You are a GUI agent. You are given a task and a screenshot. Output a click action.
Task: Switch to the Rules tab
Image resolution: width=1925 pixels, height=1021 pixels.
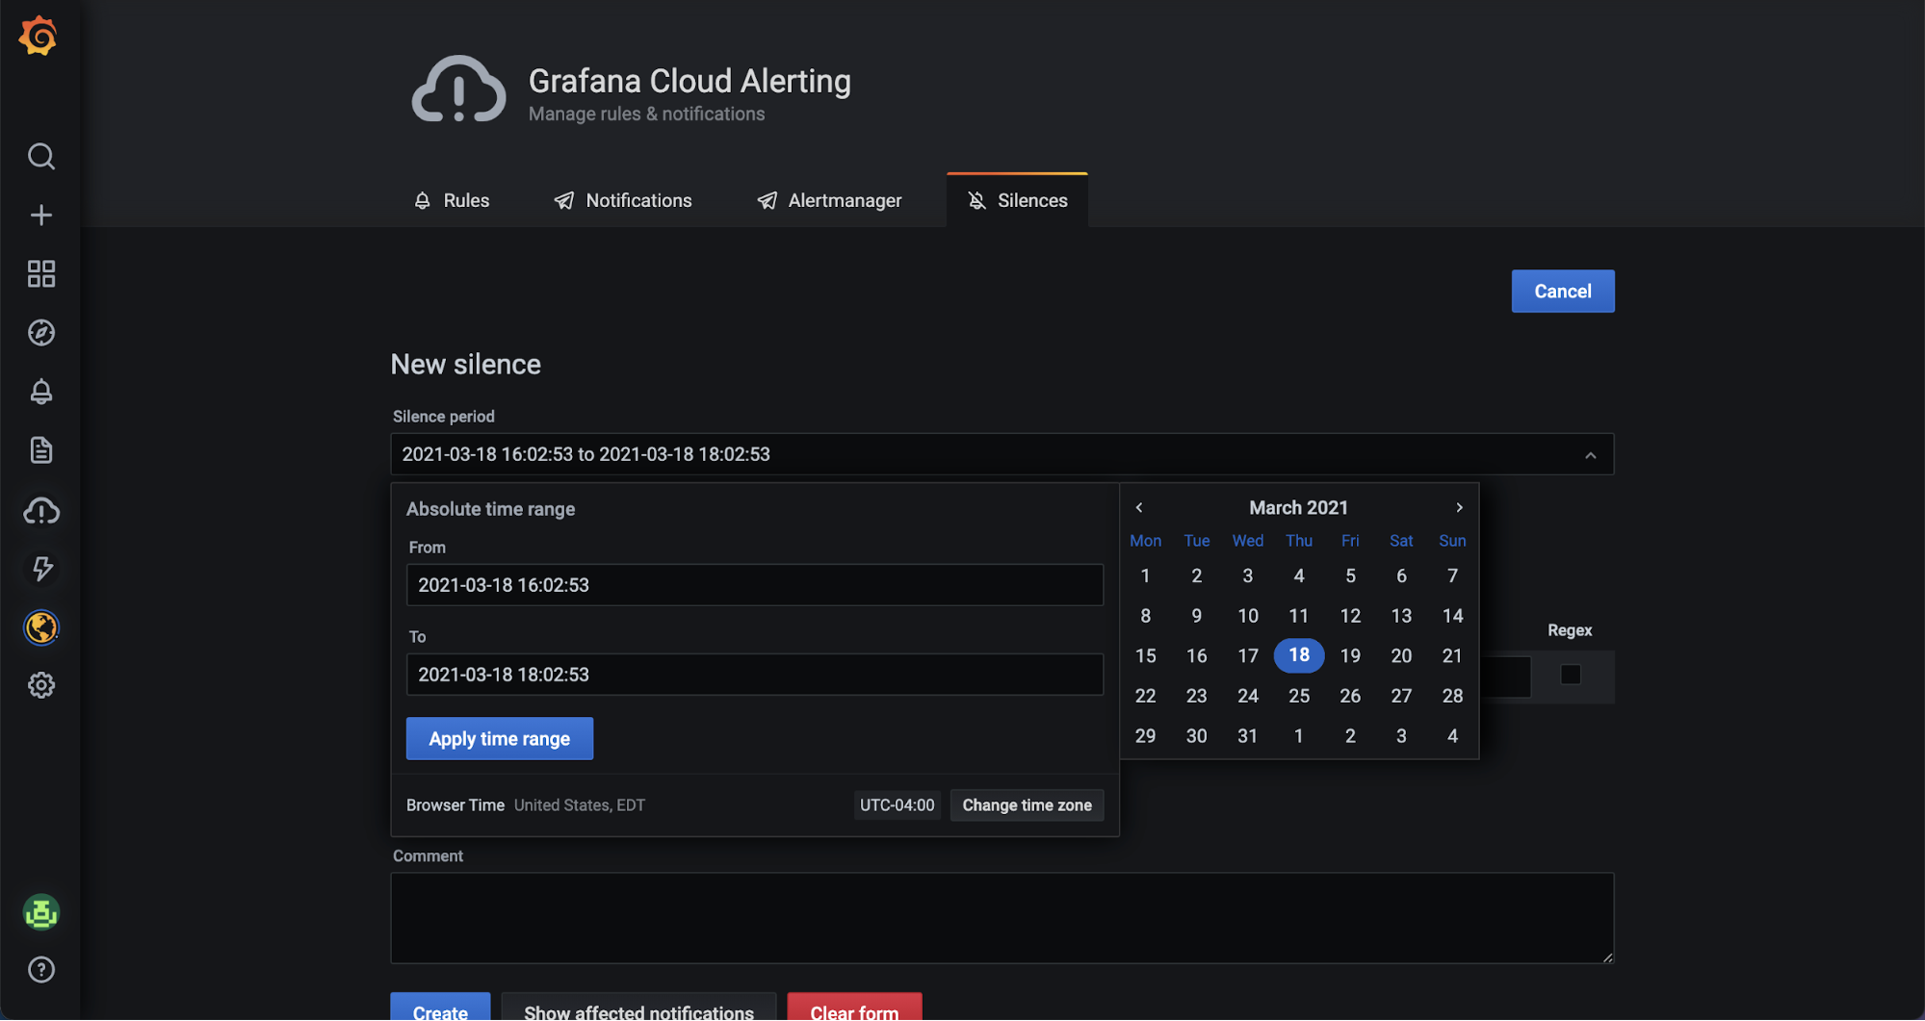pos(452,200)
